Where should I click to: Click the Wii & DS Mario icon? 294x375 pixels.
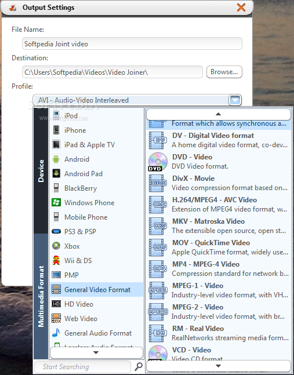[56, 260]
